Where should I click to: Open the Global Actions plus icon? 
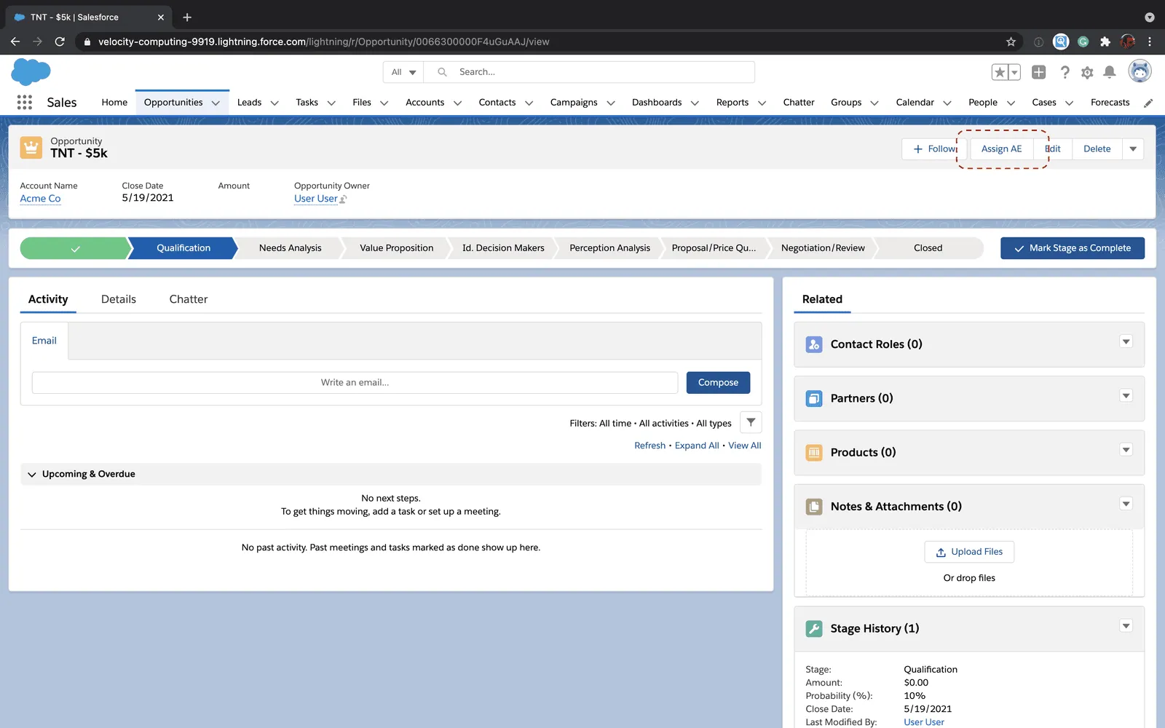tap(1039, 72)
